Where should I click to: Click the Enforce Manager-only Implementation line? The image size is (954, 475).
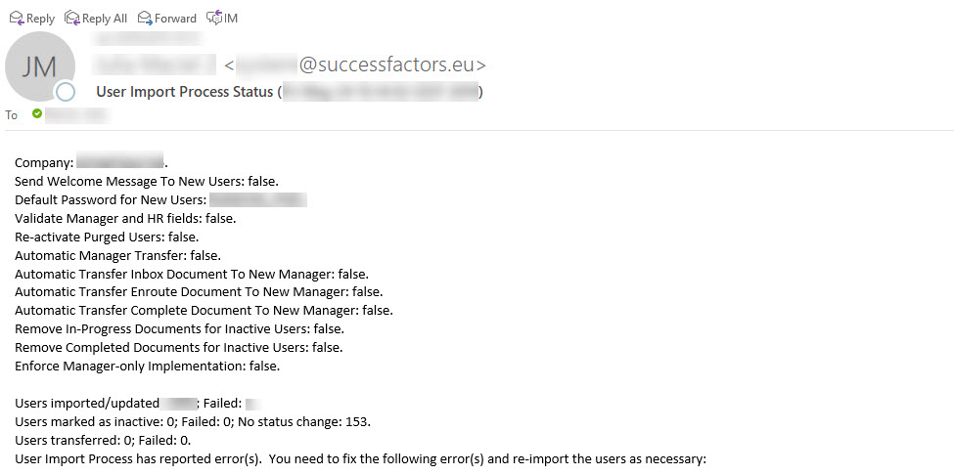(147, 367)
